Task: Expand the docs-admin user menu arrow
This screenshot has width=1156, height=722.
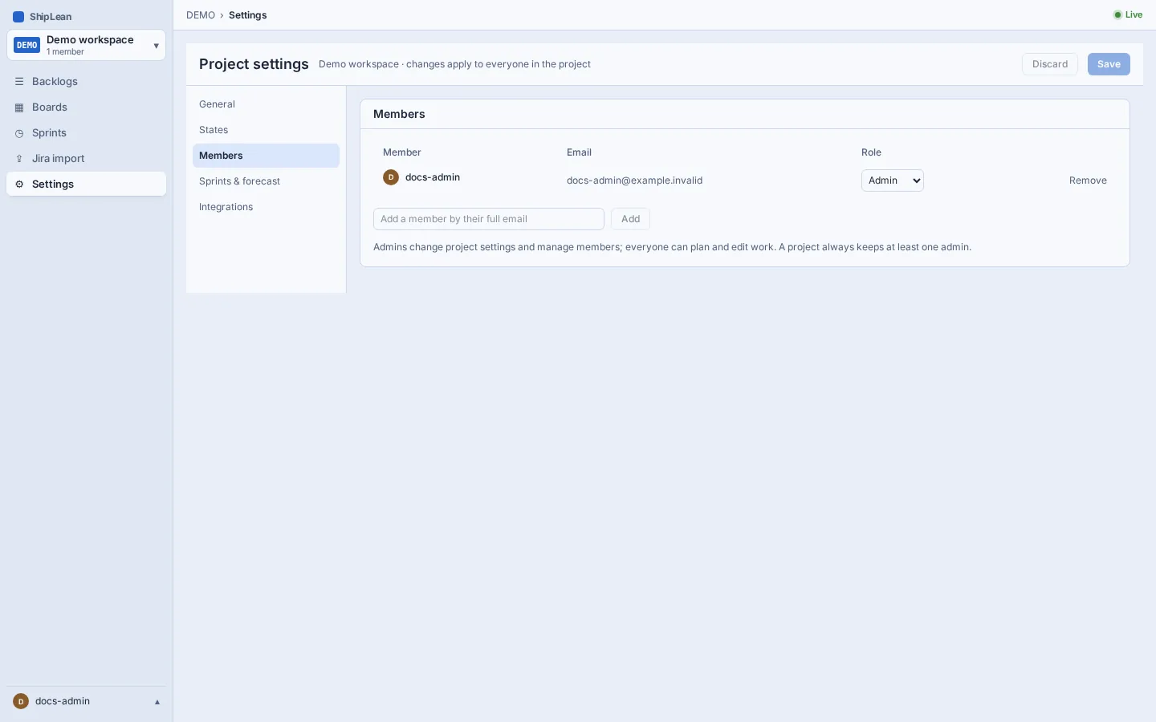Action: tap(157, 702)
